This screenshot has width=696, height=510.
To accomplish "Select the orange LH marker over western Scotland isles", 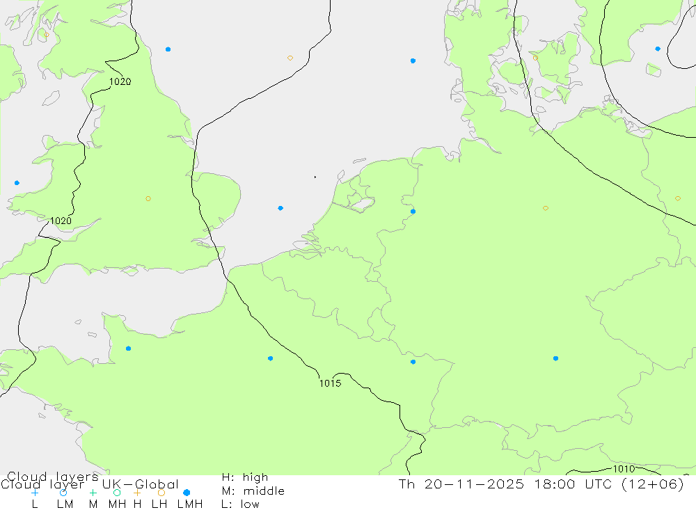I will pyautogui.click(x=47, y=35).
